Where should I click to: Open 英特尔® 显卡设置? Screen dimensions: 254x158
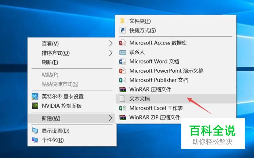72,97
